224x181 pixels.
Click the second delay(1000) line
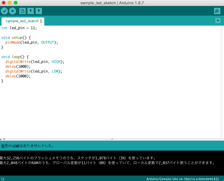pyautogui.click(x=18, y=76)
